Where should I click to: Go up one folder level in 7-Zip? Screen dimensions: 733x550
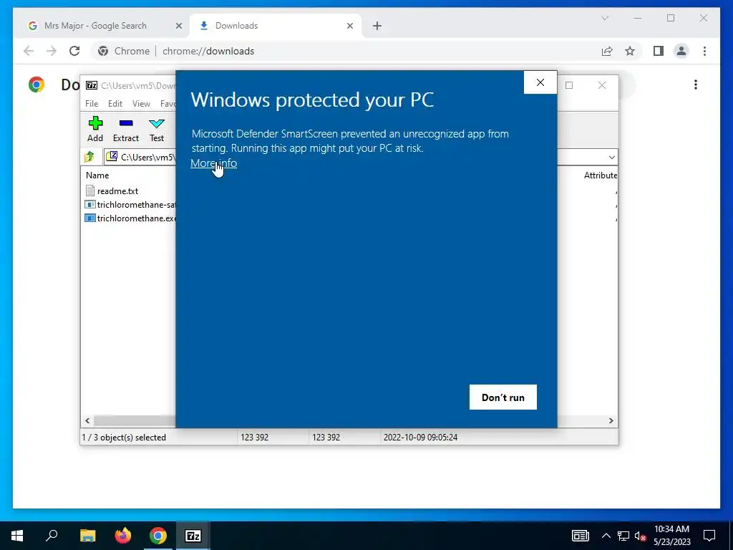(89, 157)
